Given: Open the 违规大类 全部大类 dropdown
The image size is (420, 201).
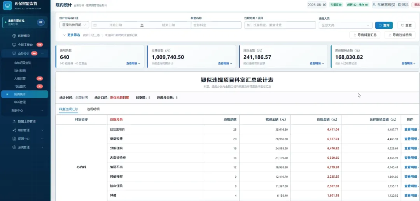Looking at the screenshot, I should click(x=345, y=25).
